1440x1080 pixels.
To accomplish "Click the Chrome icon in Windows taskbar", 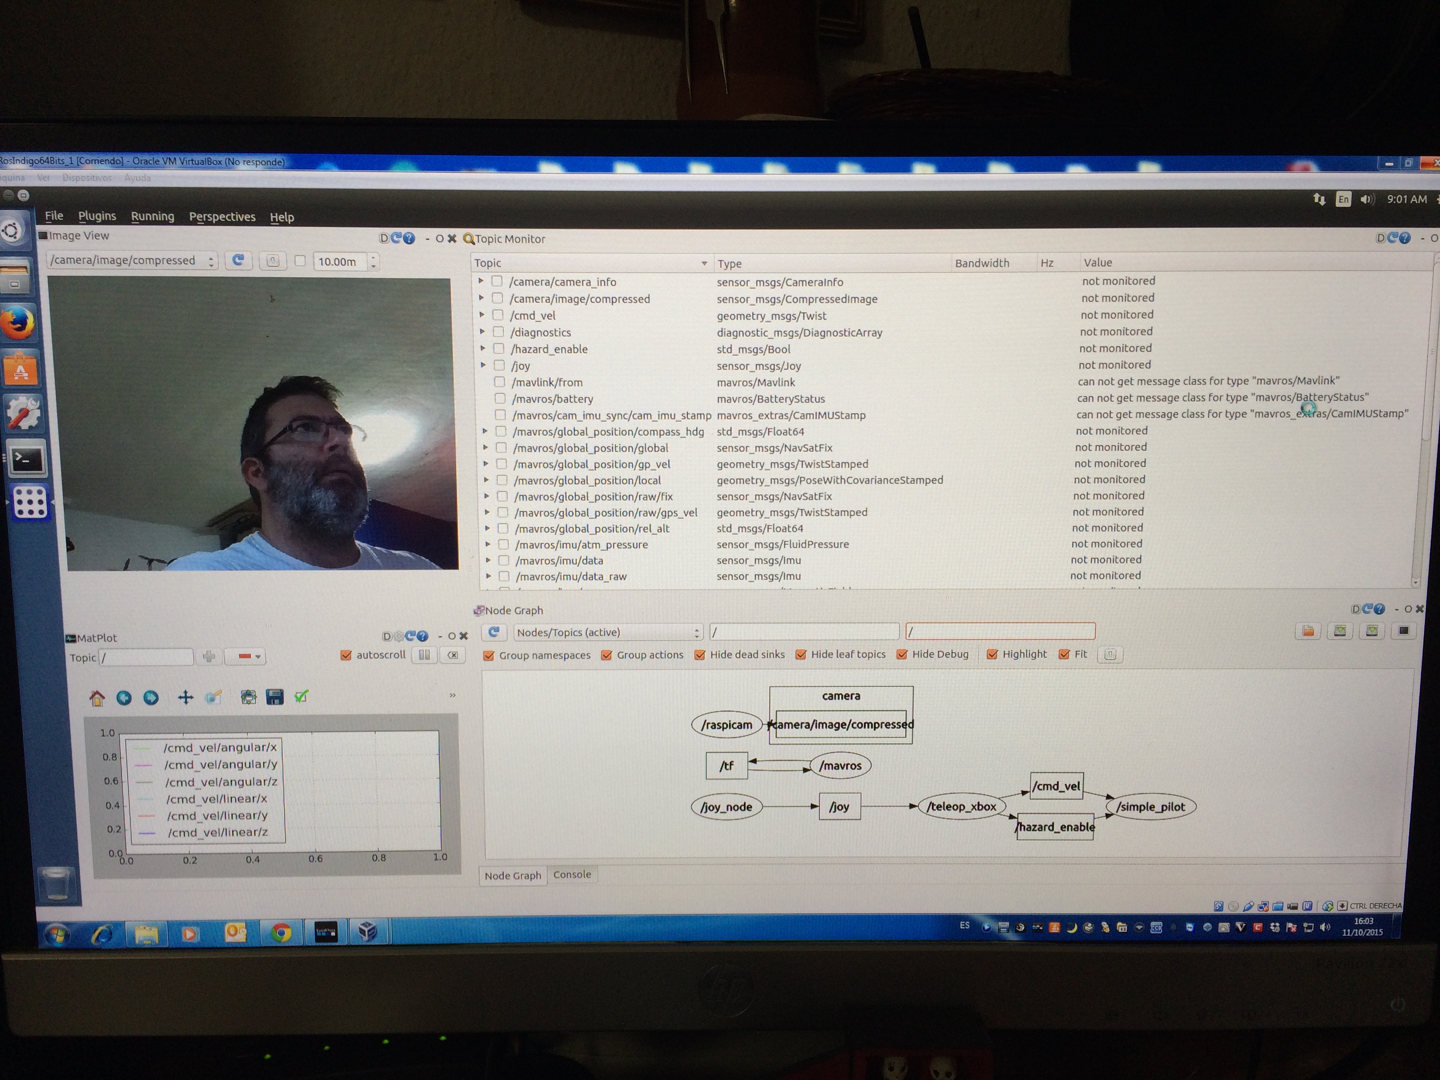I will 281,933.
